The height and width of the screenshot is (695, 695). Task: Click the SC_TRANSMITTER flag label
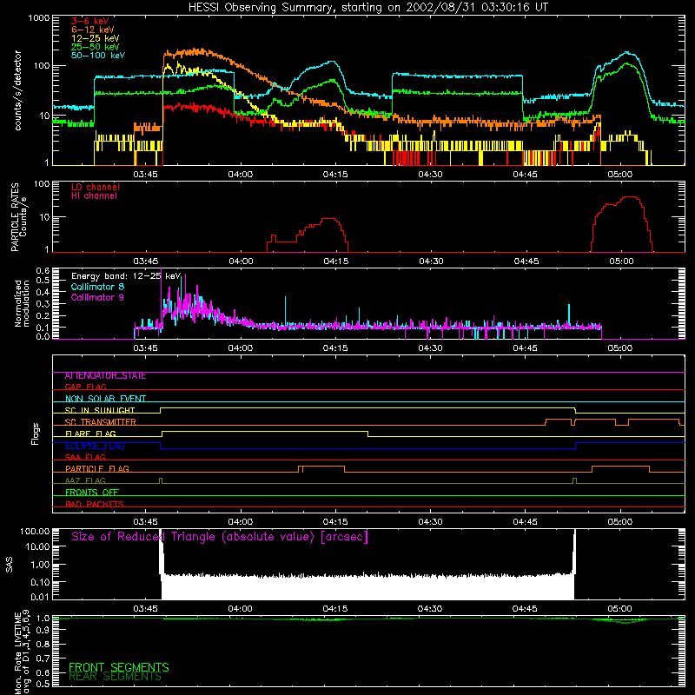100,422
